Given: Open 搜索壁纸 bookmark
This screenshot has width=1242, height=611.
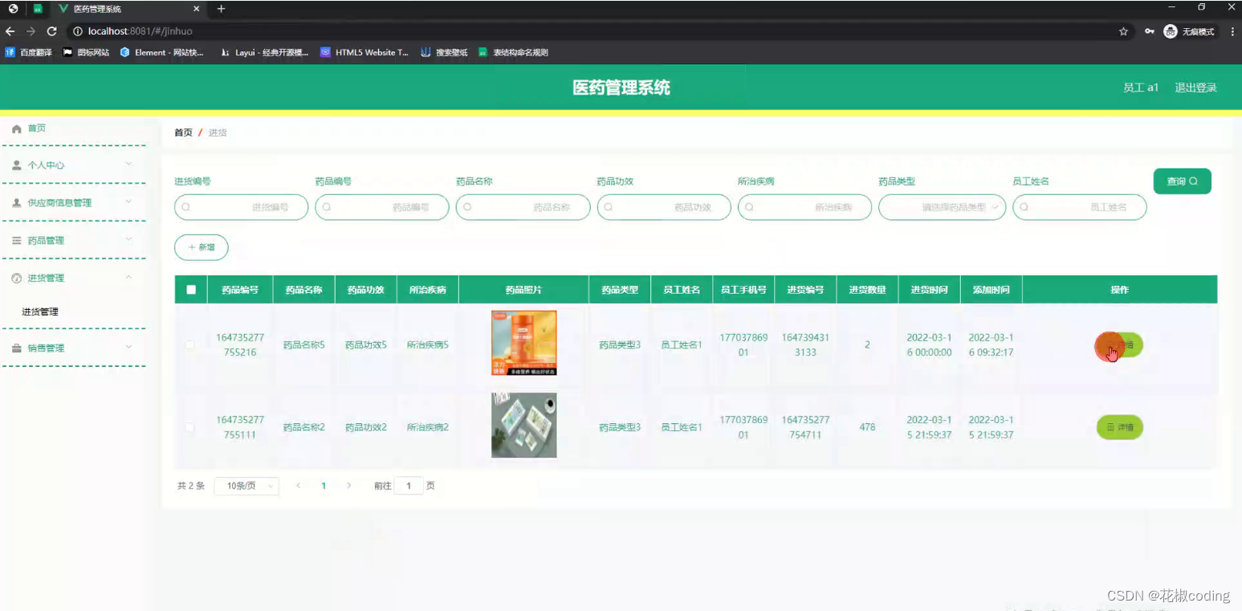Looking at the screenshot, I should (444, 52).
